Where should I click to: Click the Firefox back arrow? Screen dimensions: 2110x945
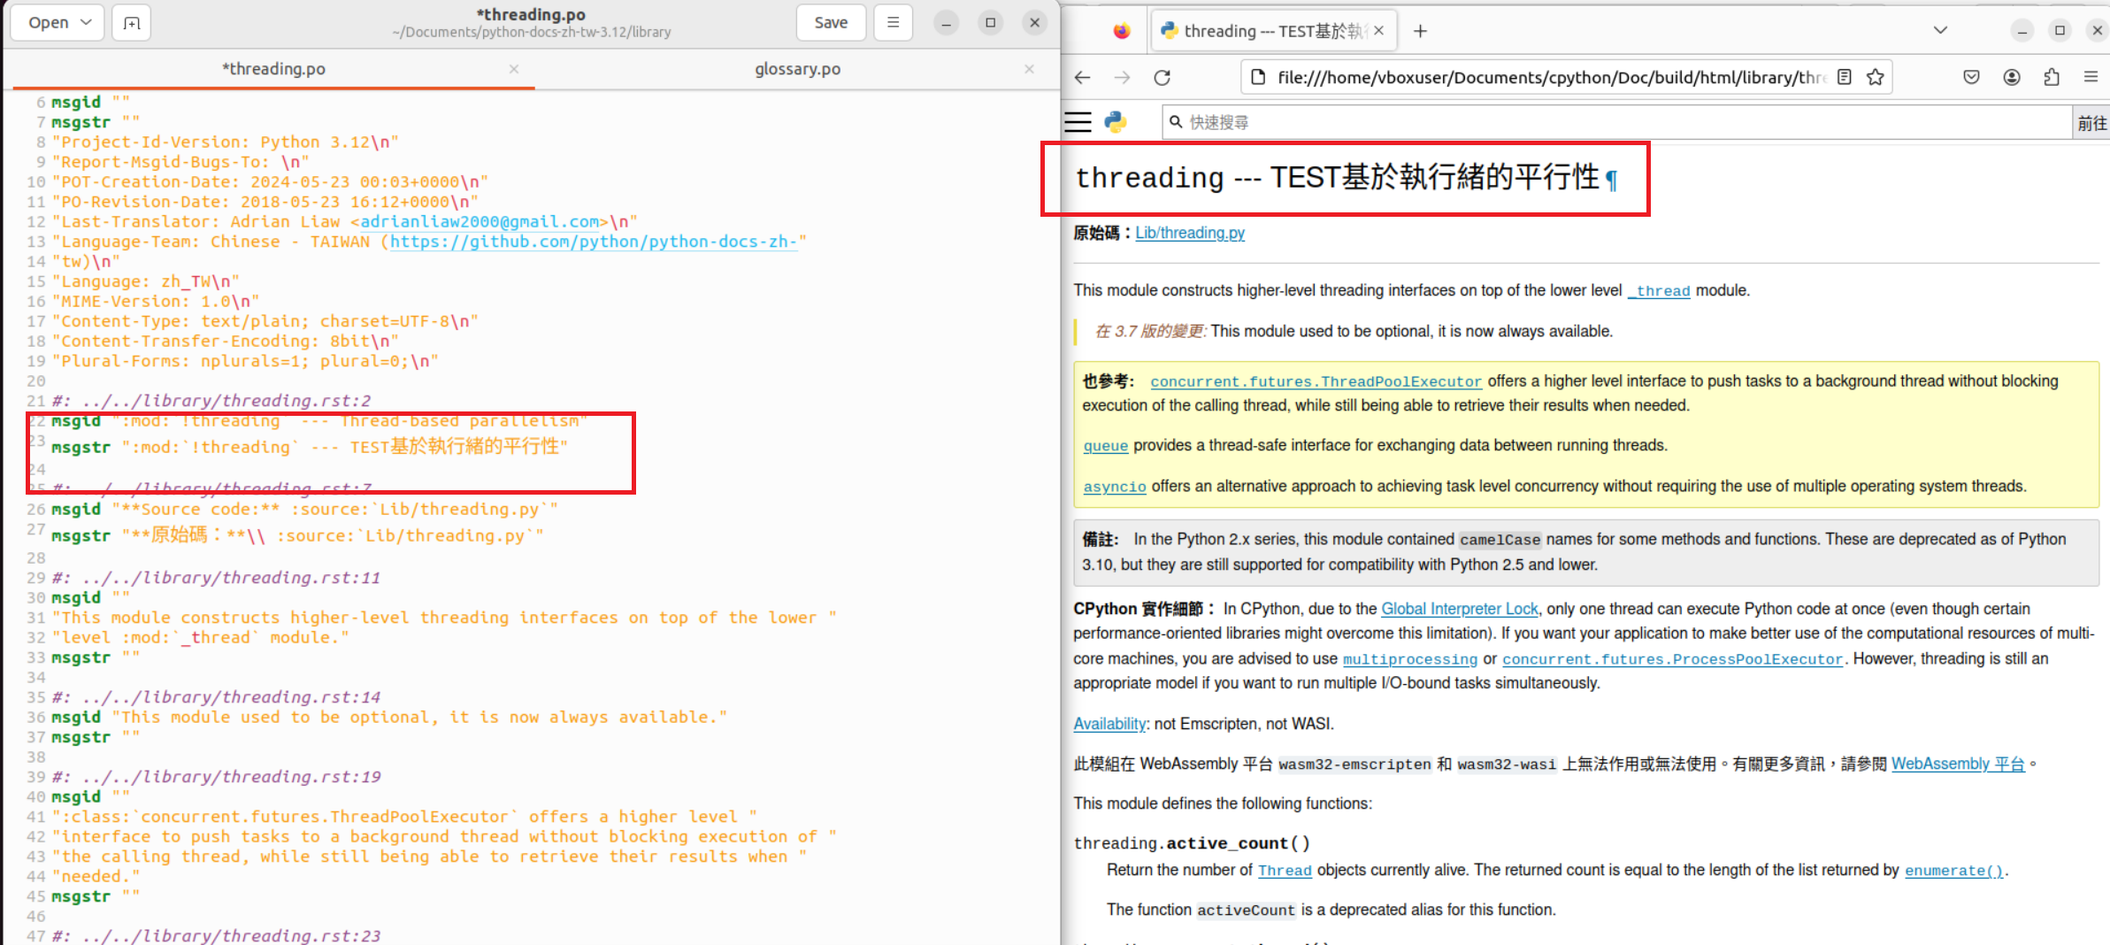[1082, 78]
